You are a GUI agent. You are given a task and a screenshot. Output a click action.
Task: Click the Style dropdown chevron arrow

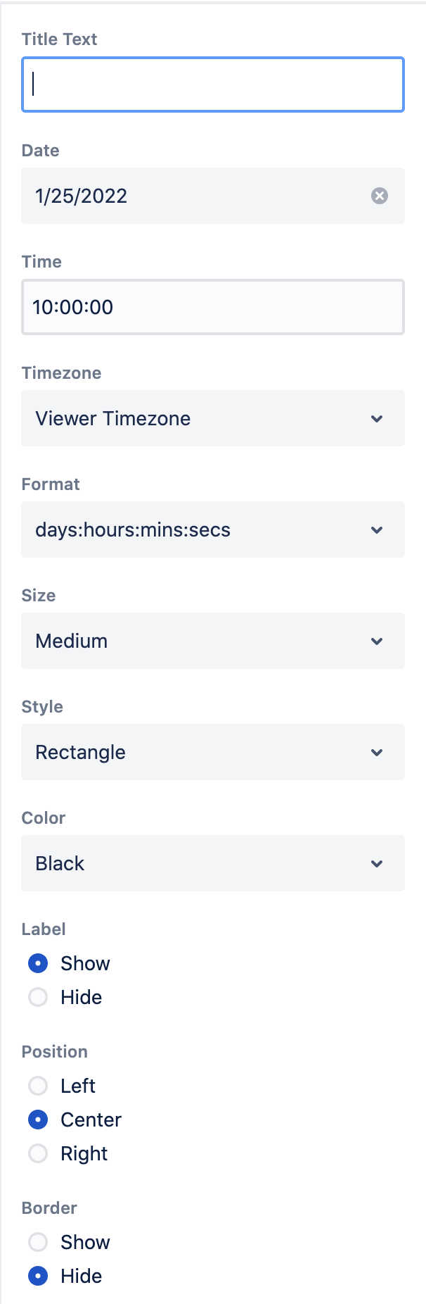(x=377, y=753)
